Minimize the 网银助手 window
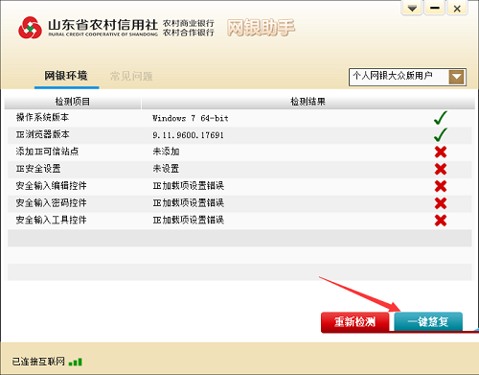 click(x=435, y=8)
